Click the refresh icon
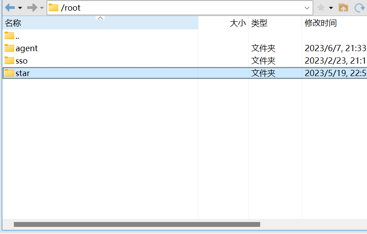The width and height of the screenshot is (367, 234). (x=359, y=8)
